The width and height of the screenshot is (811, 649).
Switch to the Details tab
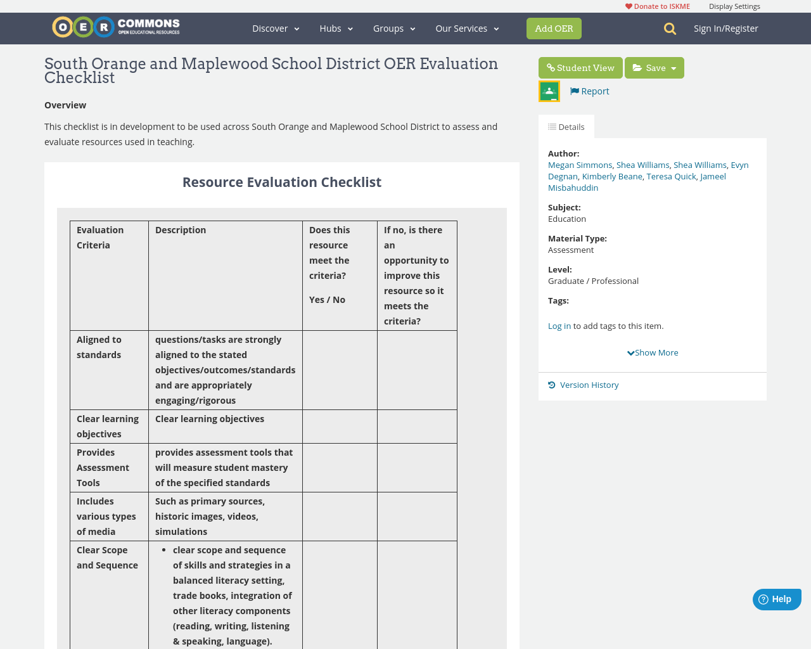(x=566, y=126)
